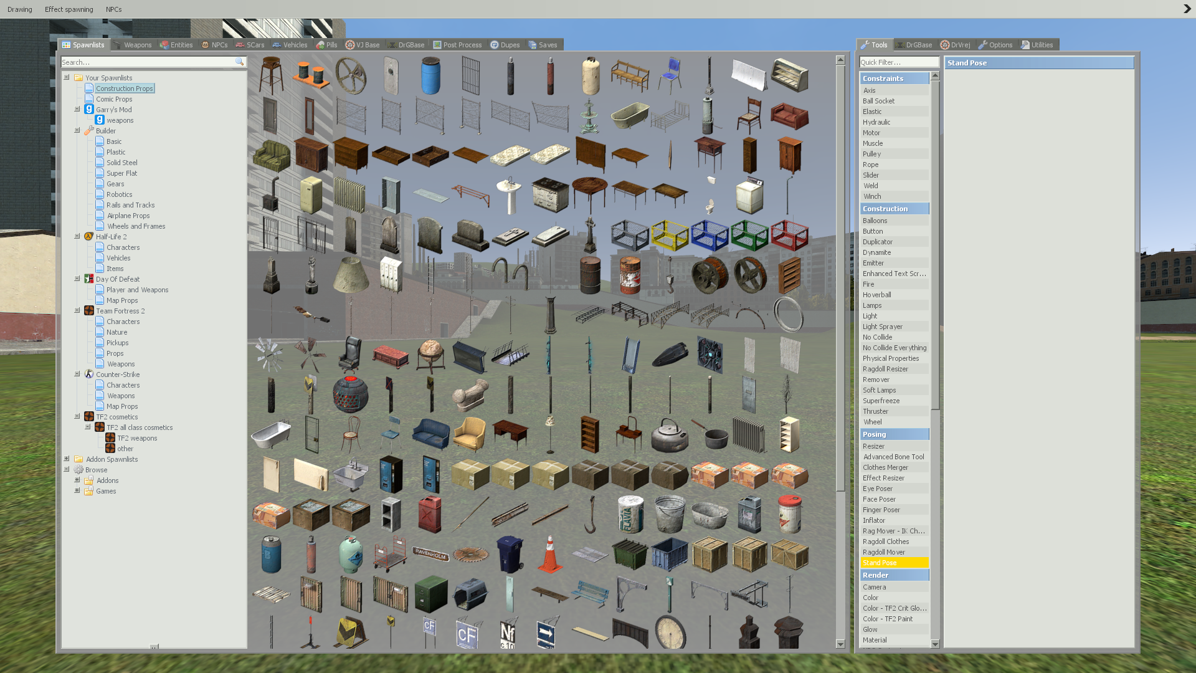Select the Balloons tool

pyautogui.click(x=895, y=221)
